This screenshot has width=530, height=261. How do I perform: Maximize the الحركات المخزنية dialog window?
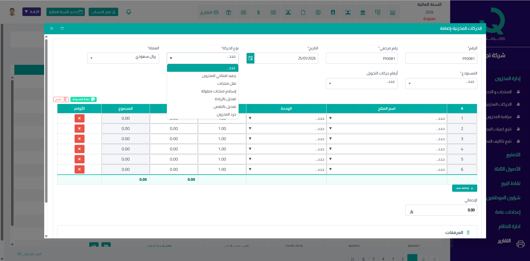tap(62, 28)
